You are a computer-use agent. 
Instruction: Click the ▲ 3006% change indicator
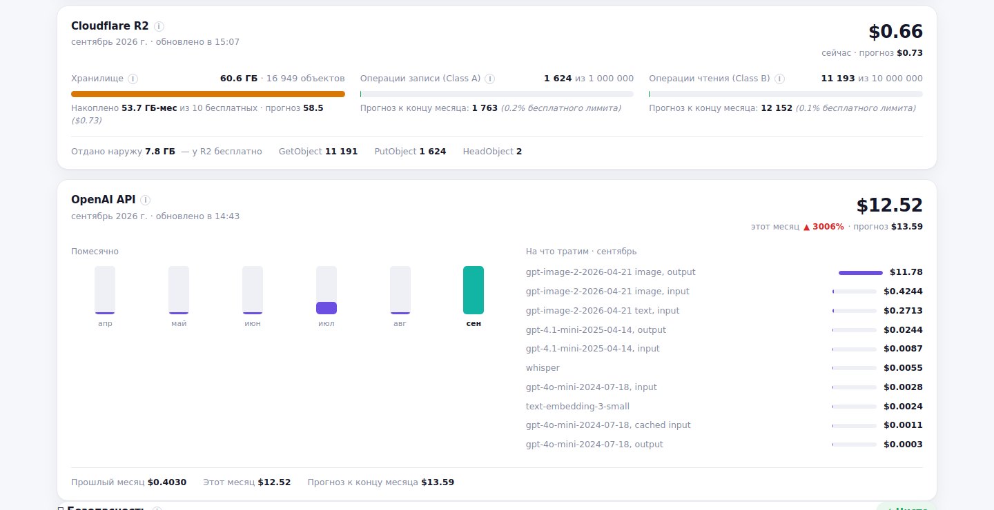824,226
